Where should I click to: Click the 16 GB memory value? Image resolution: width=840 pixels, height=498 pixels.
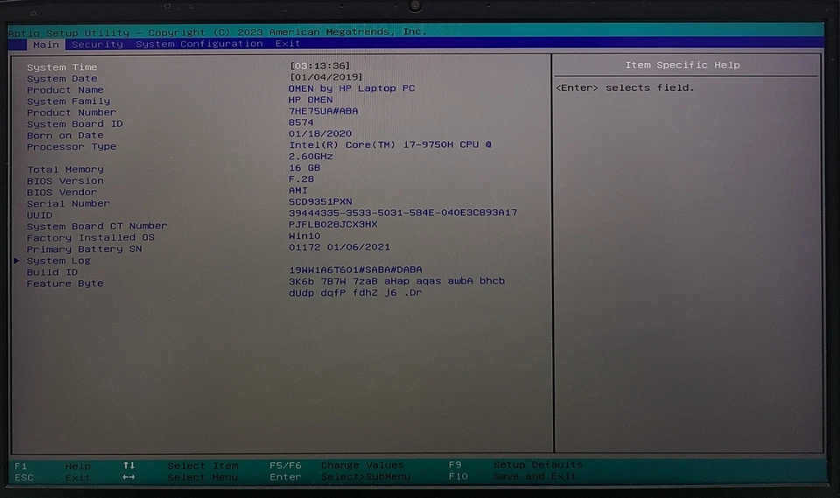(304, 168)
